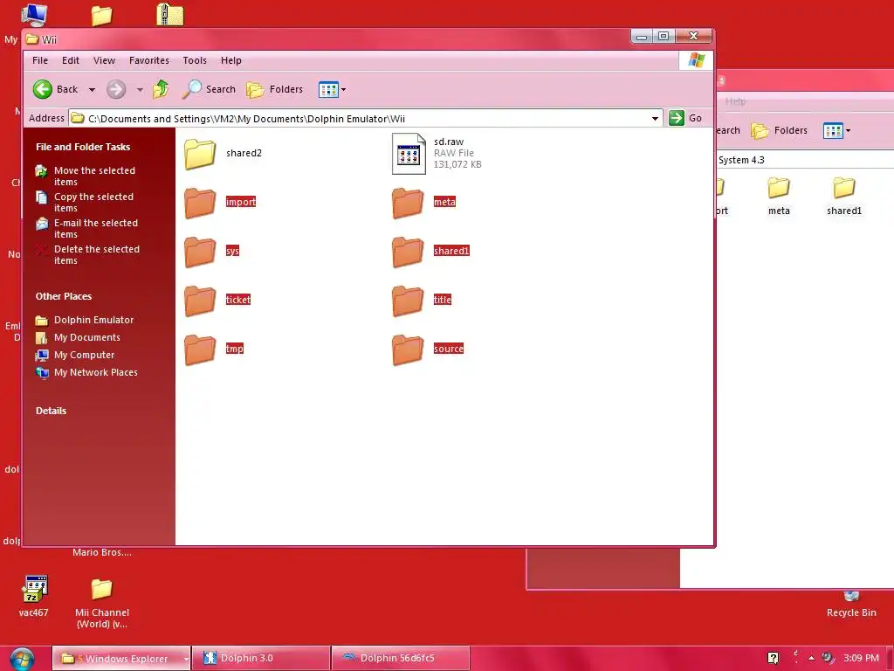Image resolution: width=894 pixels, height=671 pixels.
Task: Collapse the File and Folder Tasks header
Action: (83, 147)
